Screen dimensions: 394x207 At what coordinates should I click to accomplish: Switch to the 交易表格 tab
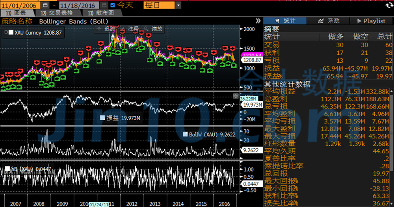click(x=57, y=13)
